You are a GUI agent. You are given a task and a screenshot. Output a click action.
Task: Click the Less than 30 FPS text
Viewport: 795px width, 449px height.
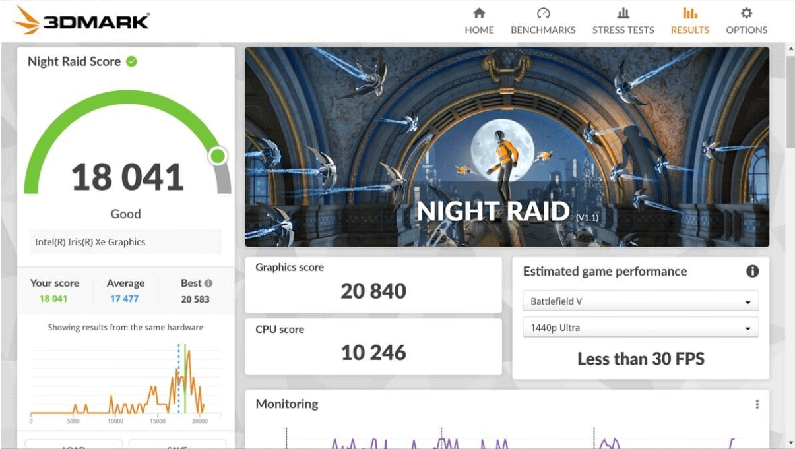click(641, 359)
